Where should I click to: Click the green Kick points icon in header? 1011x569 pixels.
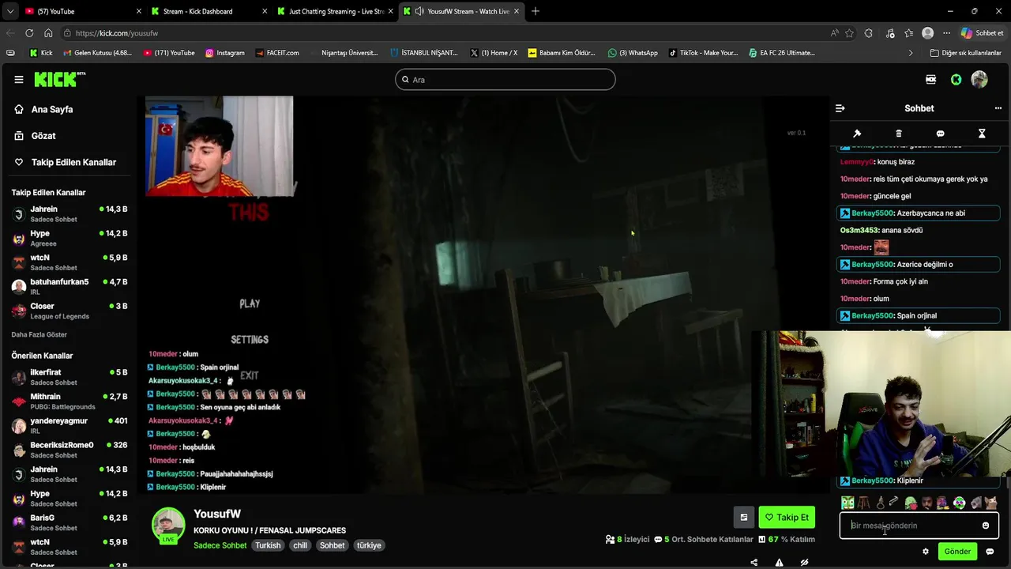coord(956,79)
